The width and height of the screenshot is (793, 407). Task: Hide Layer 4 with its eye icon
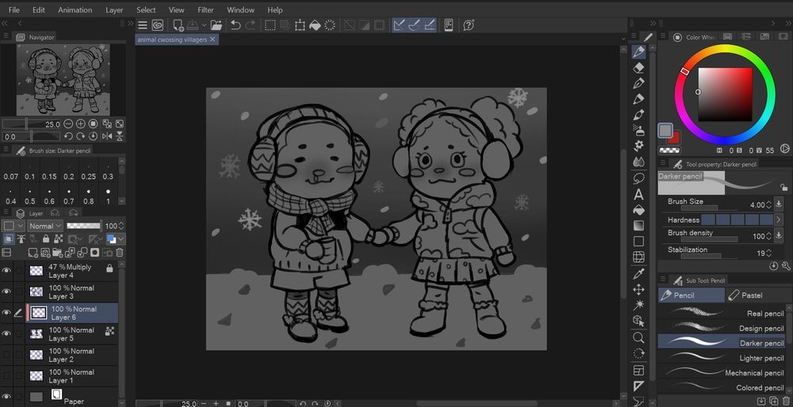point(6,271)
